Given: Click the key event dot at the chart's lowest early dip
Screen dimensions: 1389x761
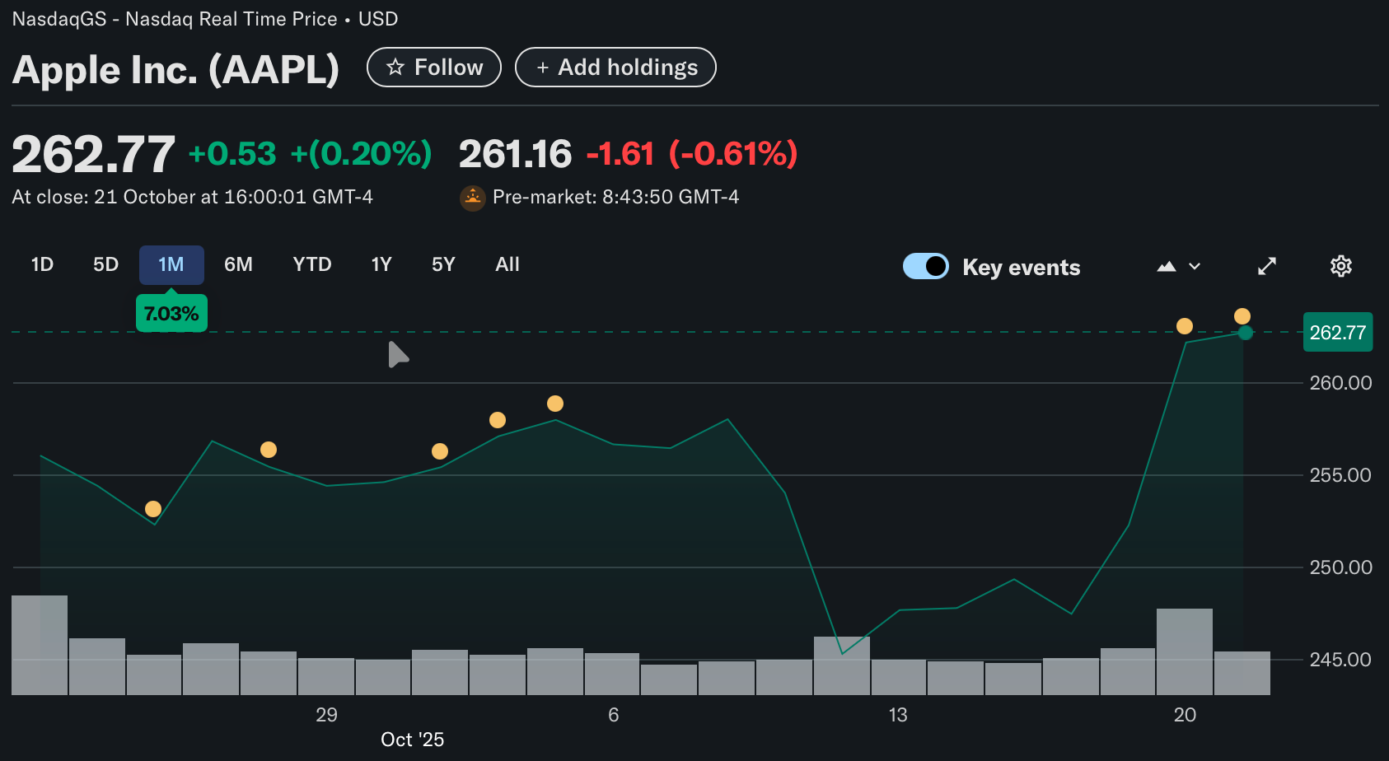Looking at the screenshot, I should click(x=153, y=509).
